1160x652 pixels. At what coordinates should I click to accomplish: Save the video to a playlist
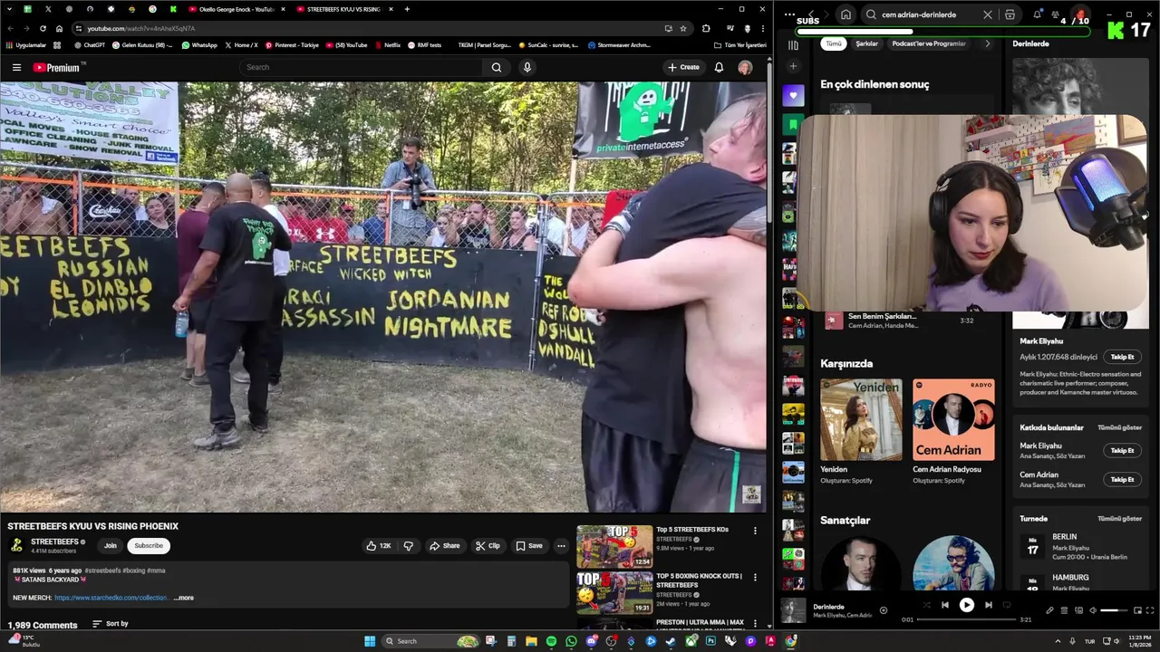529,546
